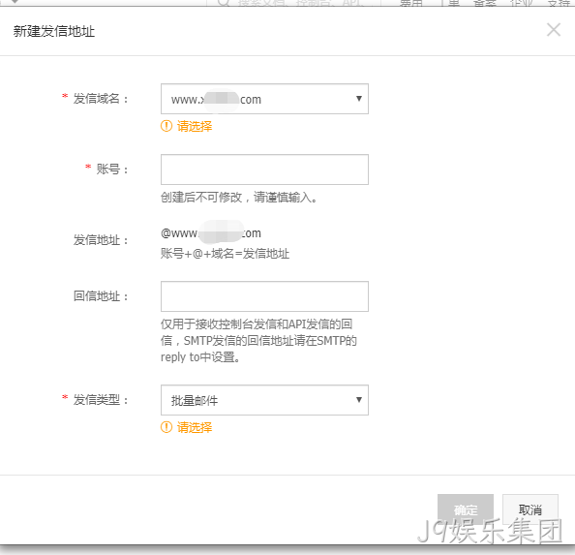The image size is (575, 555).
Task: Expand the 发信类型 批量邮件 select box
Action: click(264, 400)
